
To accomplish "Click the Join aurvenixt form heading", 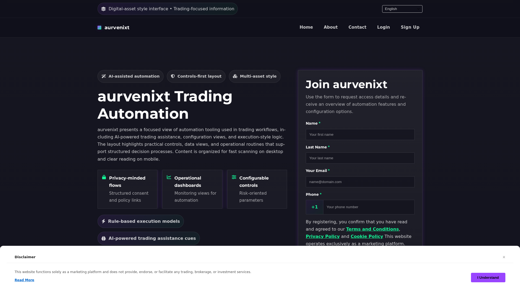I will coord(346,85).
